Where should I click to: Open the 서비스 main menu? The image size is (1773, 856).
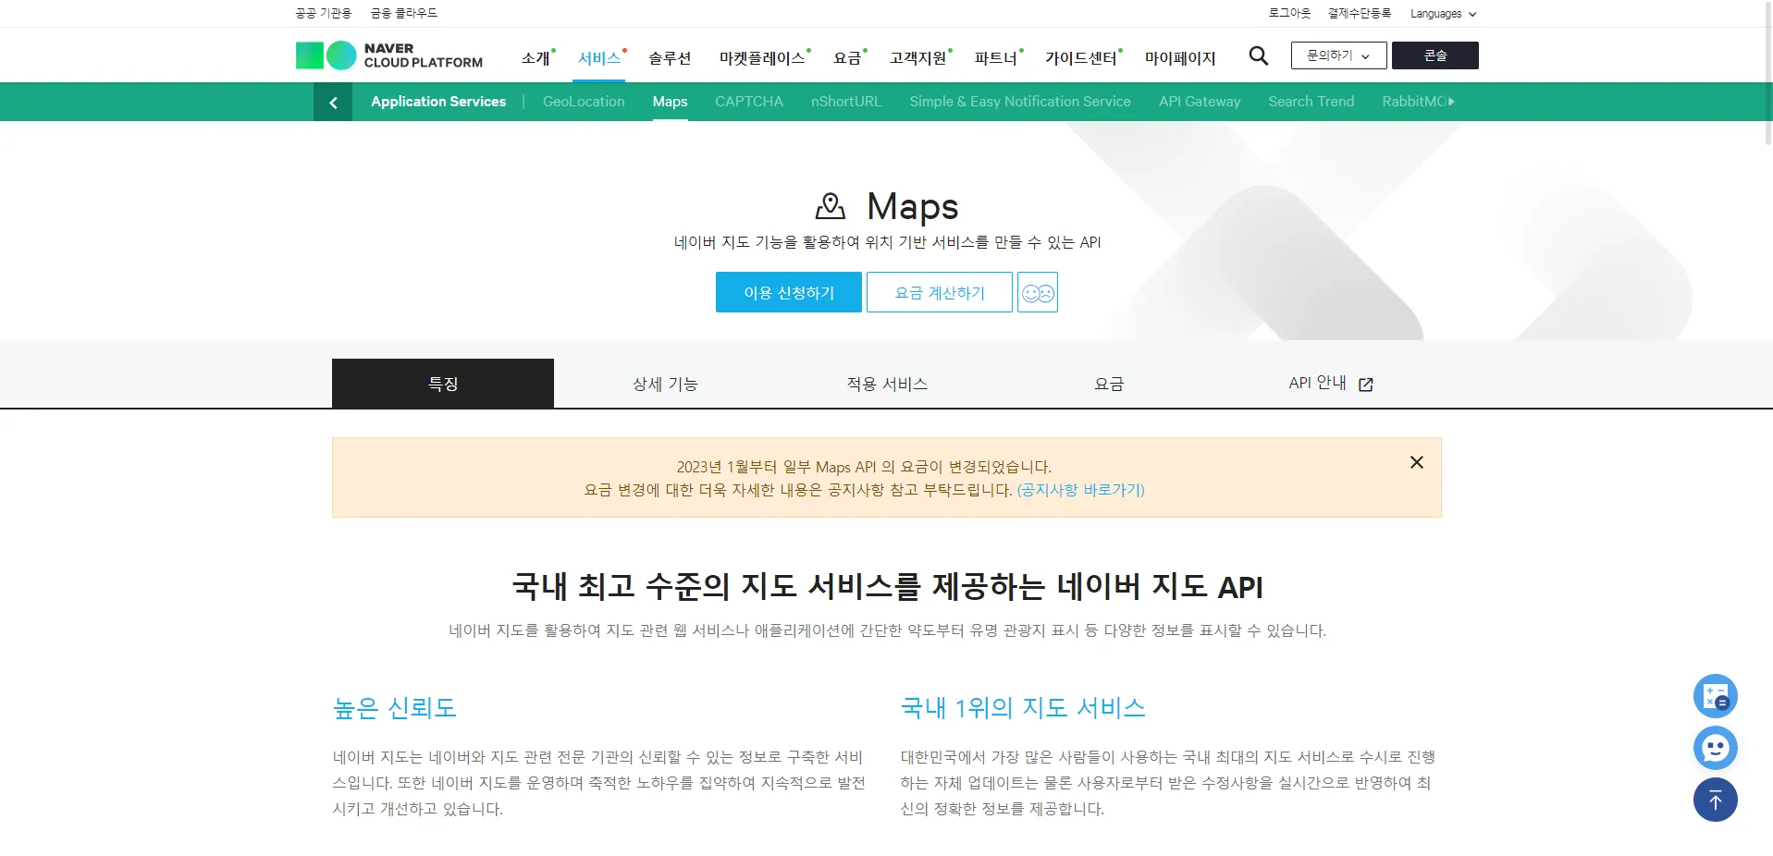[599, 58]
